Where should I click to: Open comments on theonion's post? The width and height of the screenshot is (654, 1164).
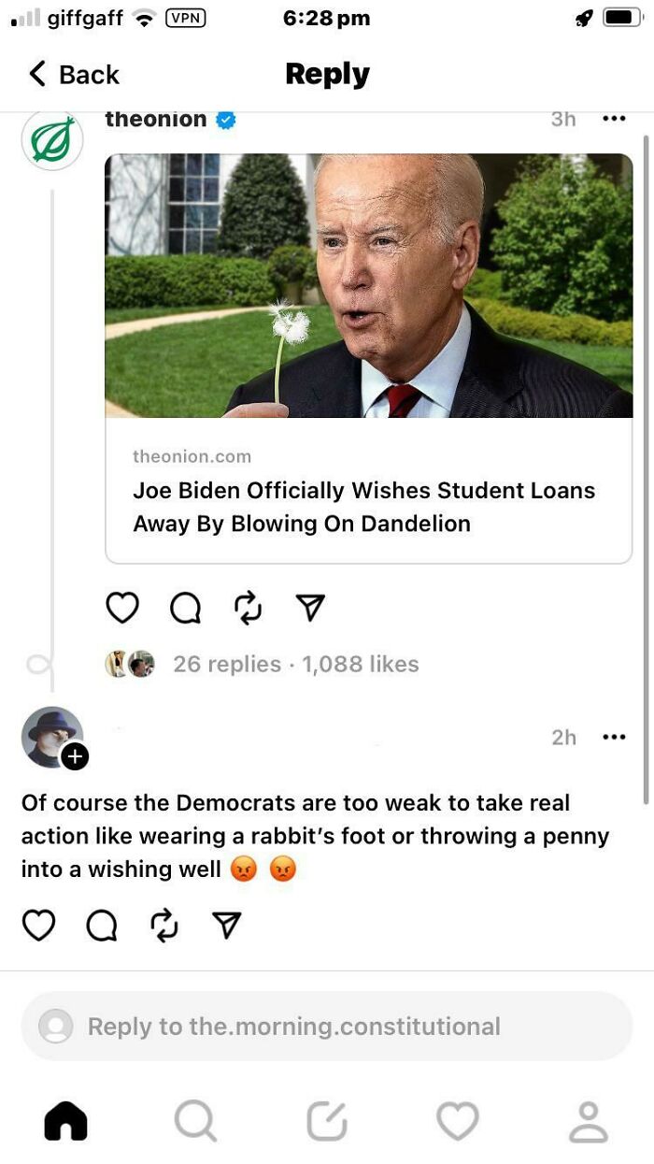[x=184, y=607]
